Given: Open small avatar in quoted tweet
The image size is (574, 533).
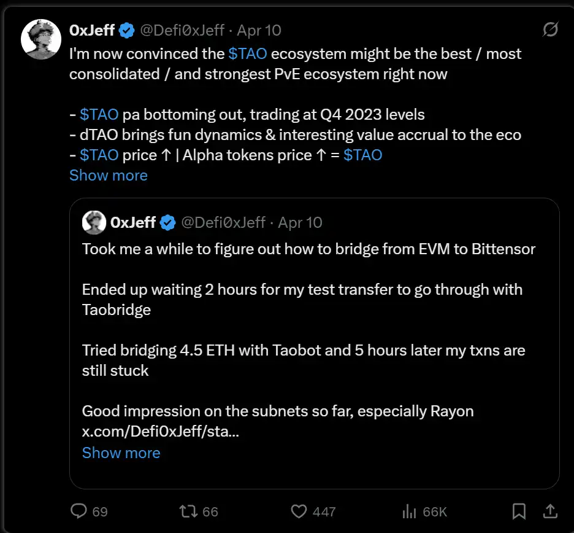Looking at the screenshot, I should (x=94, y=222).
